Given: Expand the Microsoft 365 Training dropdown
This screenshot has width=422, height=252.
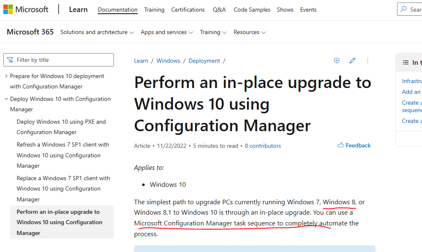Looking at the screenshot, I should [213, 32].
